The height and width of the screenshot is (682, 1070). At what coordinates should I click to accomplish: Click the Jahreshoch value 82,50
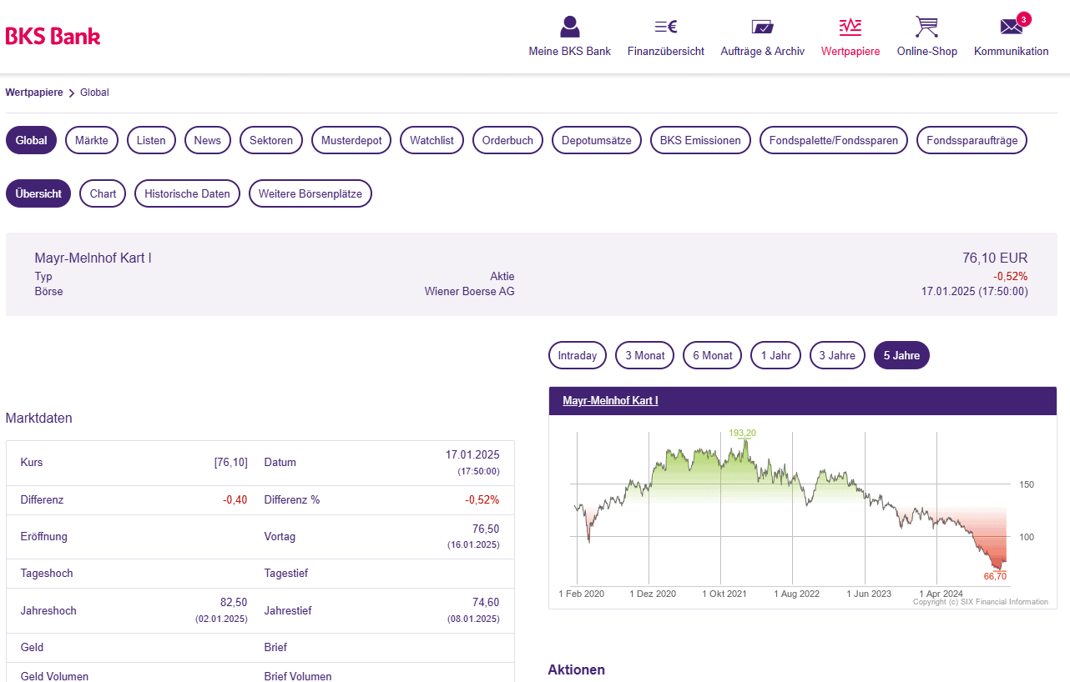[233, 602]
